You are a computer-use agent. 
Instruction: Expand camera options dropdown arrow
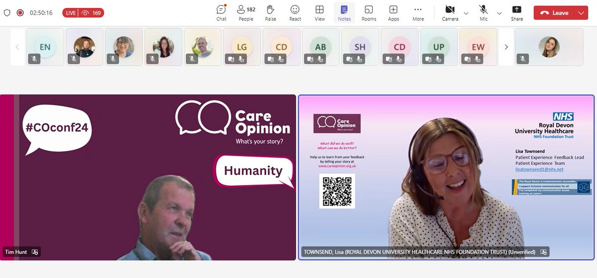tap(466, 13)
